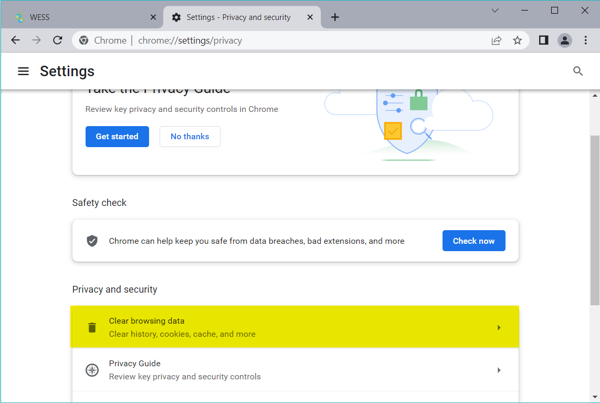Click the 'Privacy and security' heading text

coord(115,289)
